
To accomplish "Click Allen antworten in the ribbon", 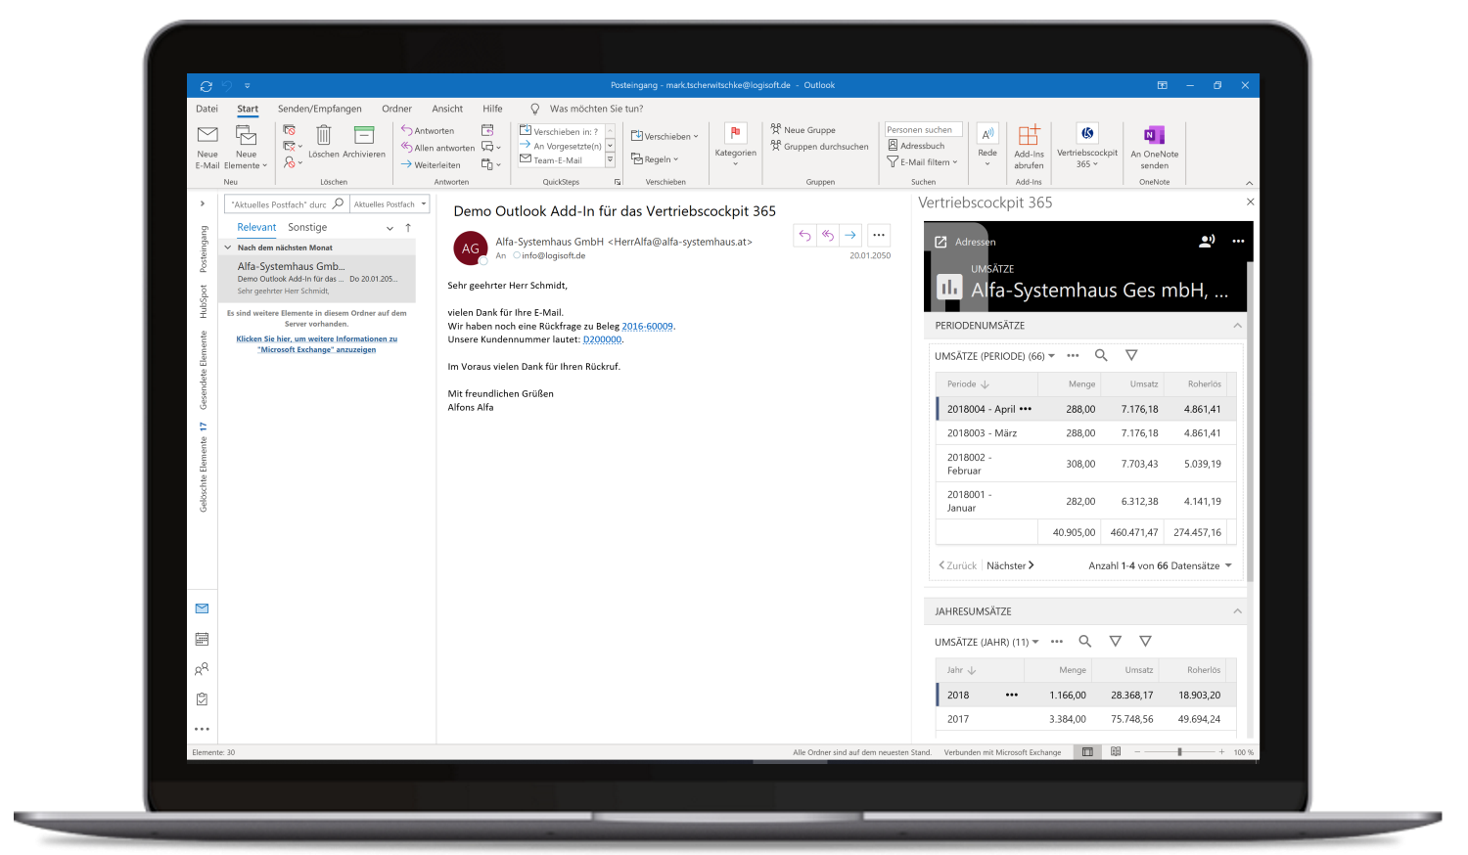I will coord(437,148).
